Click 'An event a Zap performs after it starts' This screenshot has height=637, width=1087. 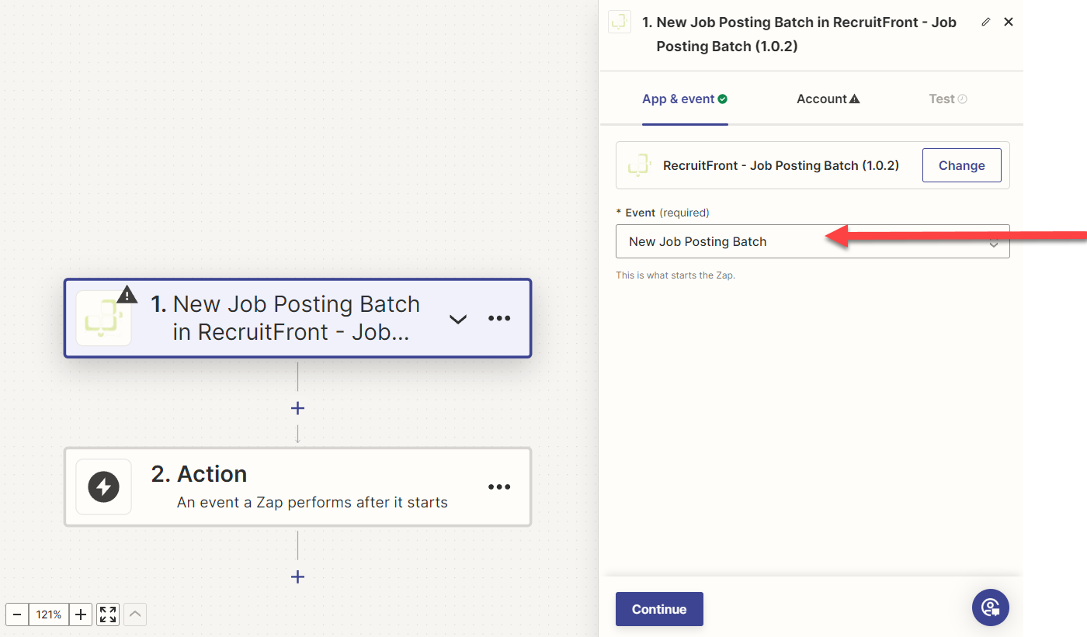pos(312,502)
